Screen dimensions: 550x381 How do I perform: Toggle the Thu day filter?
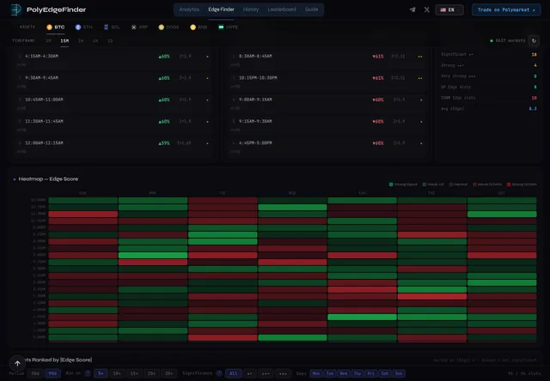(x=357, y=373)
